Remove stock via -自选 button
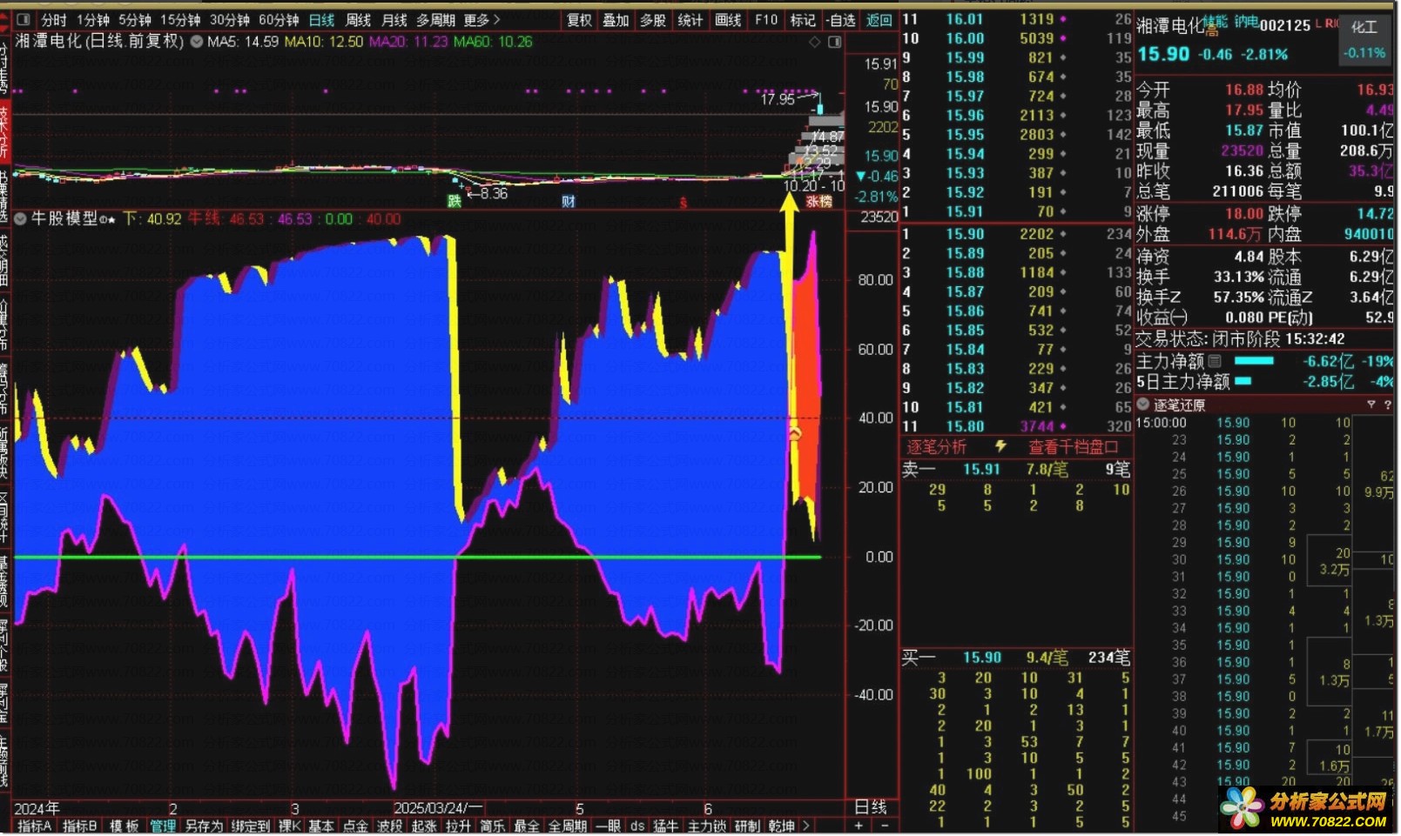This screenshot has height=836, width=1401. pyautogui.click(x=841, y=19)
